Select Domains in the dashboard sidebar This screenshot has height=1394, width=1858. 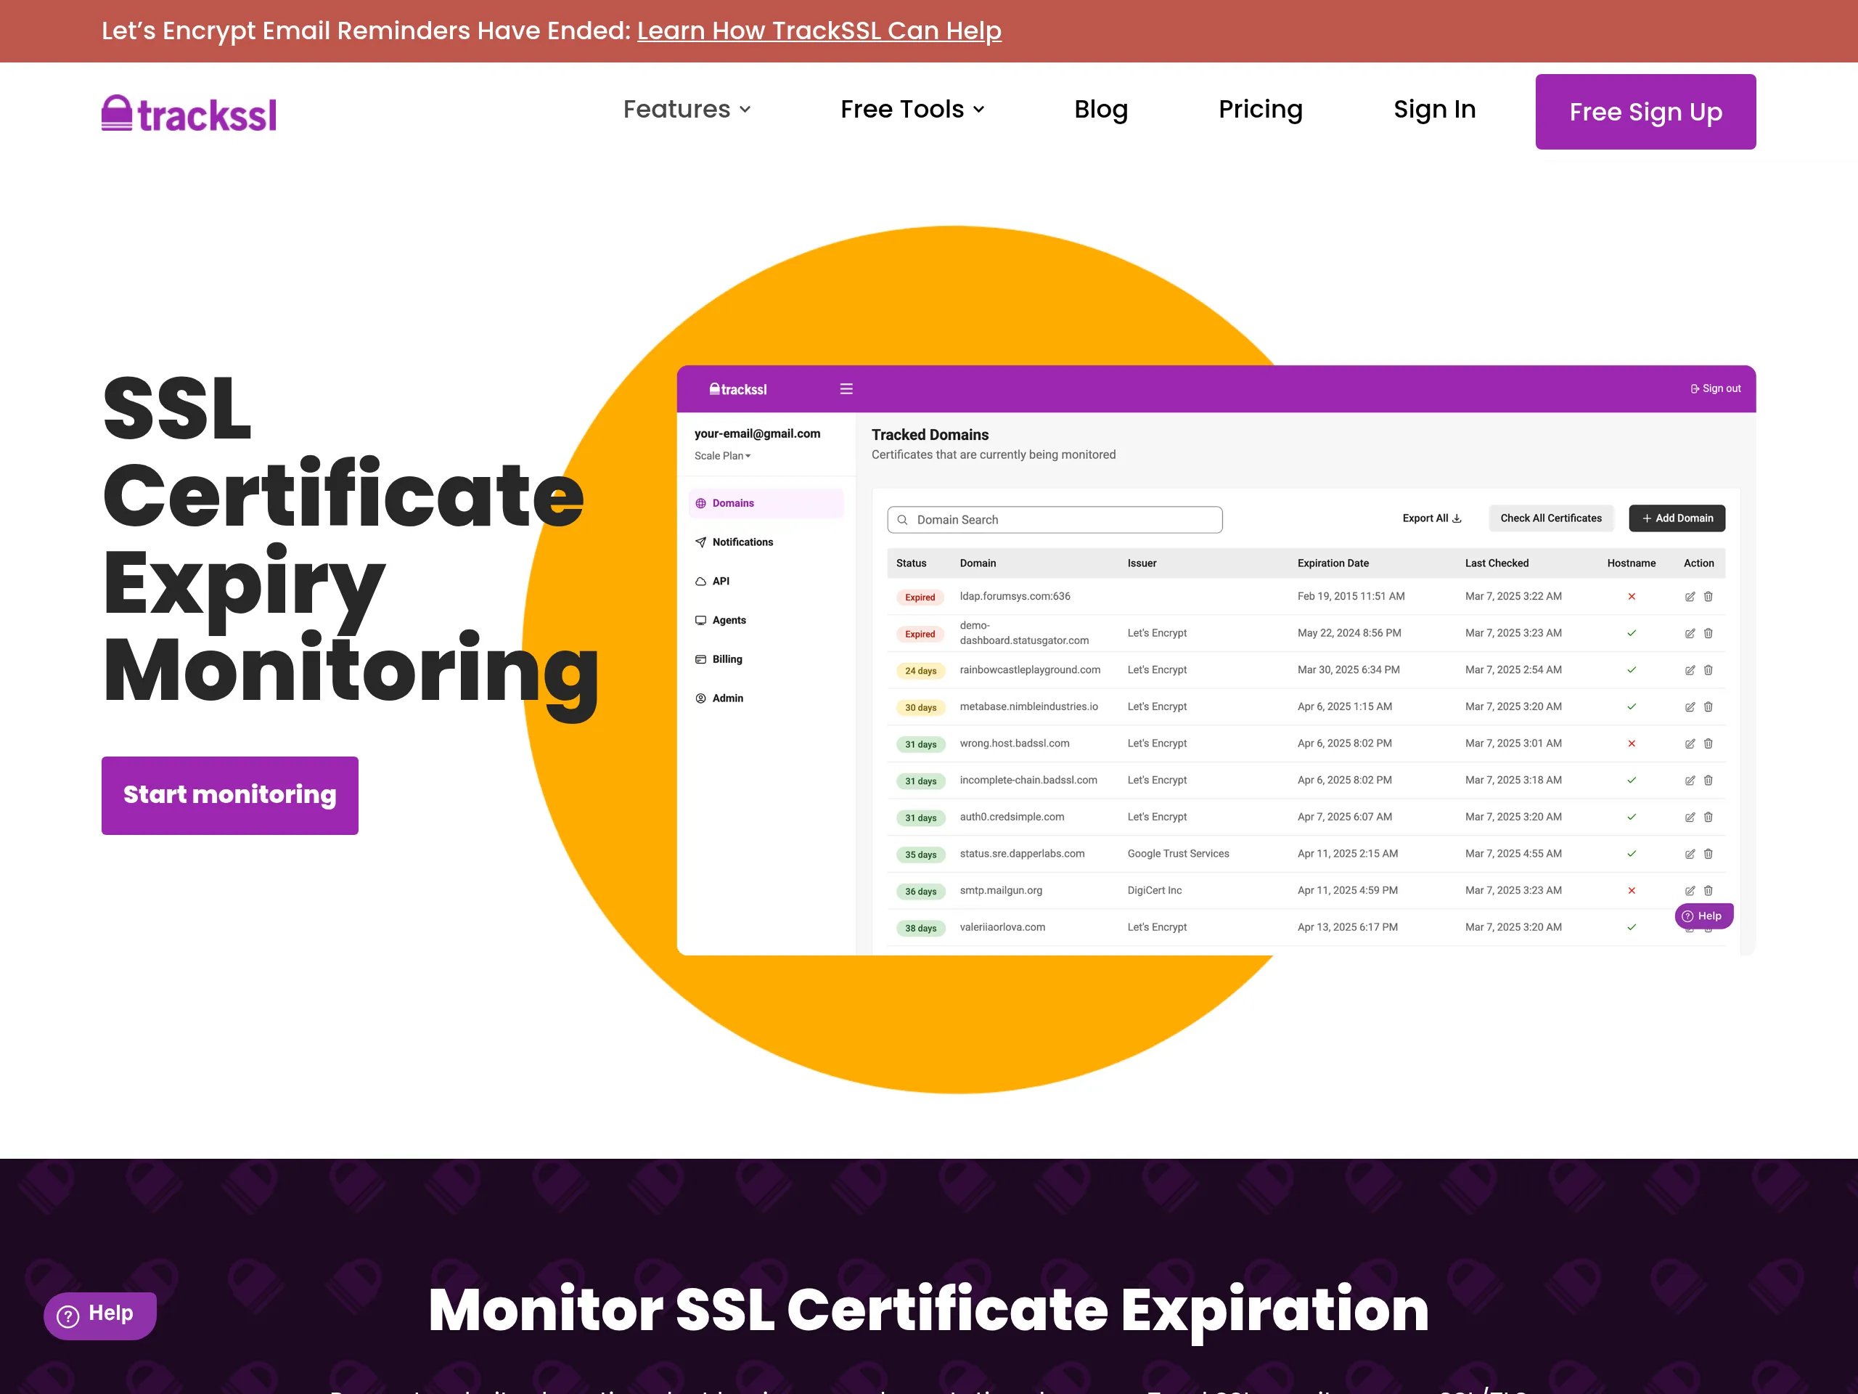point(765,503)
